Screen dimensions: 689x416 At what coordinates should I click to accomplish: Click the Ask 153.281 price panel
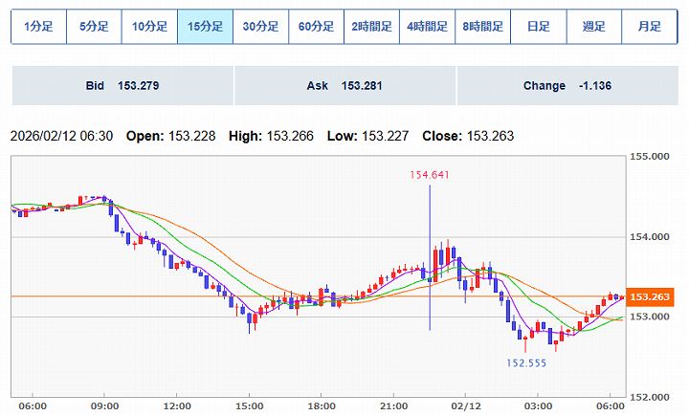pos(344,86)
